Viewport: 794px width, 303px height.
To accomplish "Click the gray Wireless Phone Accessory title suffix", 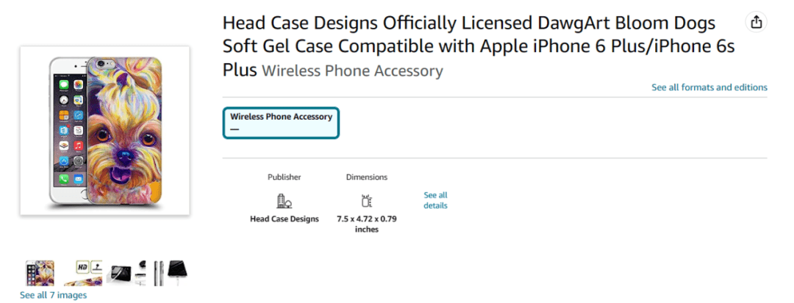I will (352, 71).
